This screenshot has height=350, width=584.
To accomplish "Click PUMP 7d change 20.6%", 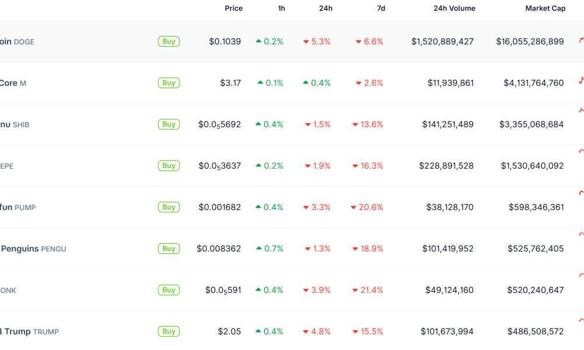I will (367, 207).
